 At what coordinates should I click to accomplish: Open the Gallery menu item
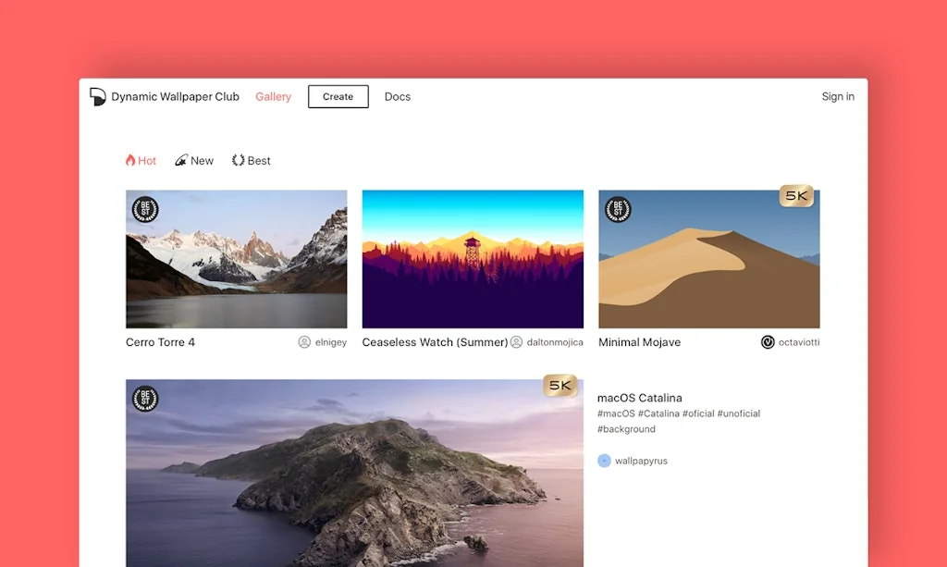(x=273, y=96)
